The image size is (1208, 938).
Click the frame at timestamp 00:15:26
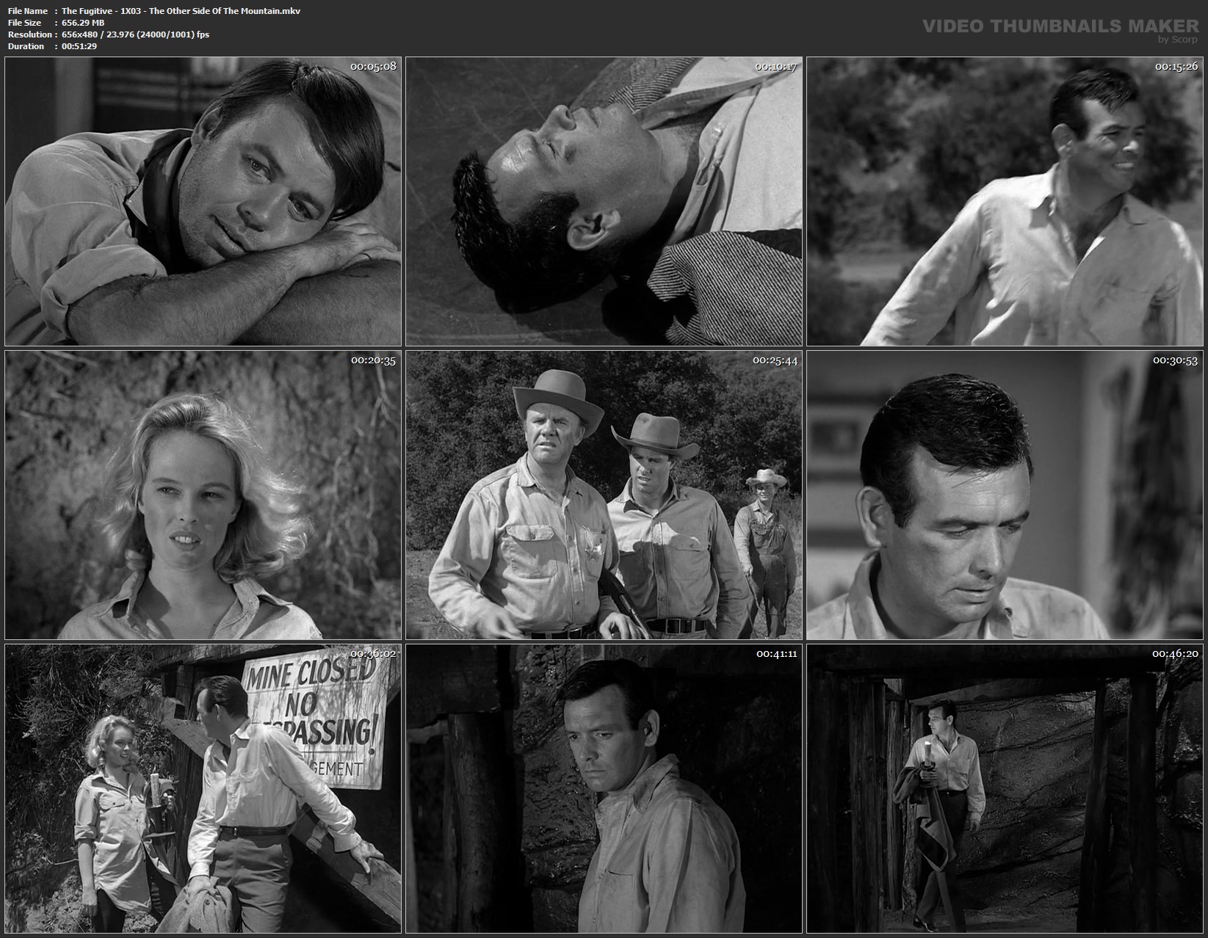tap(1005, 202)
